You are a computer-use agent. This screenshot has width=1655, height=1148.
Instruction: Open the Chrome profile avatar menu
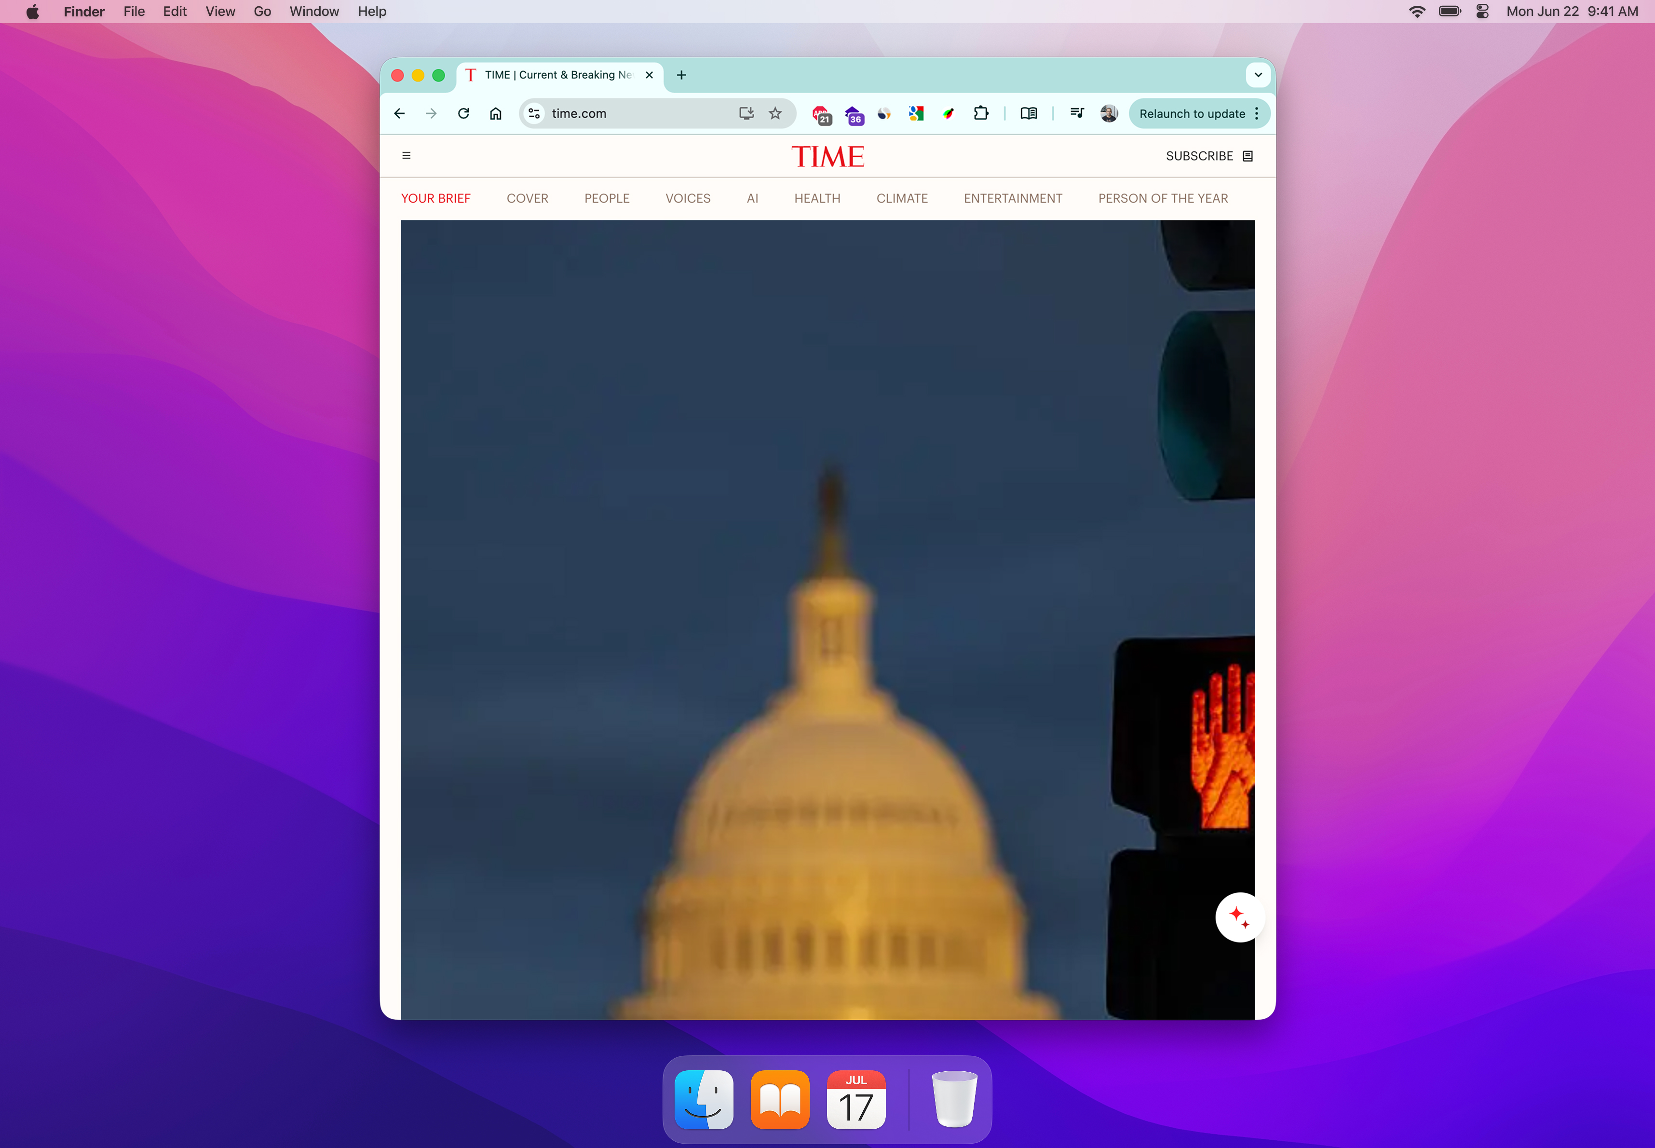click(x=1108, y=114)
